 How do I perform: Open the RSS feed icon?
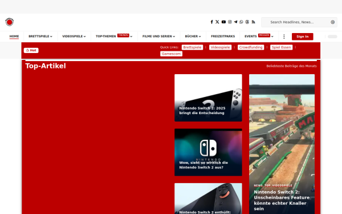pos(253,22)
